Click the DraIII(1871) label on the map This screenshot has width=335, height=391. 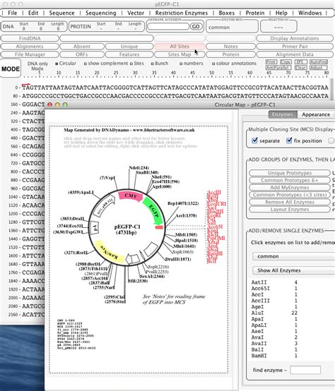pyautogui.click(x=178, y=259)
